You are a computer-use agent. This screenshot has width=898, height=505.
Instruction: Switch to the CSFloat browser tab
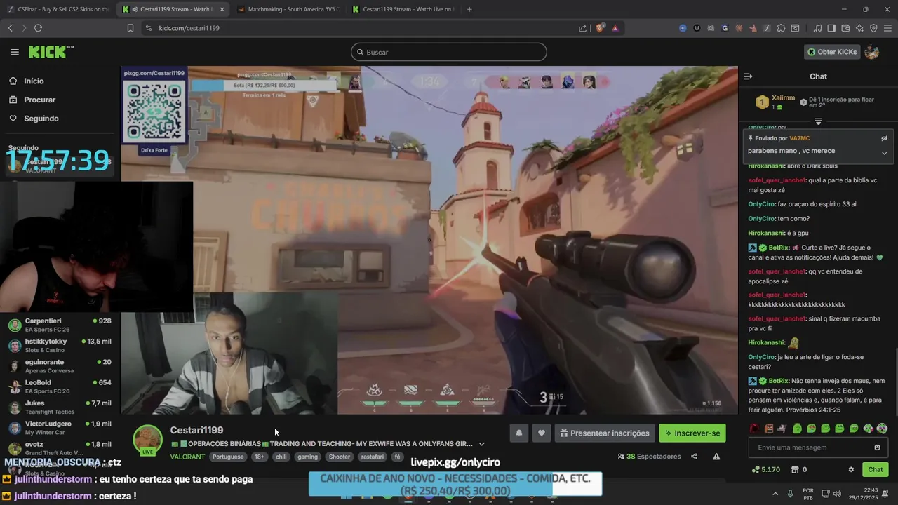[x=58, y=9]
